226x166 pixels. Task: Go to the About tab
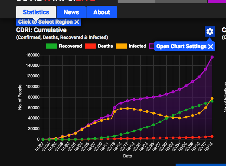(x=102, y=12)
